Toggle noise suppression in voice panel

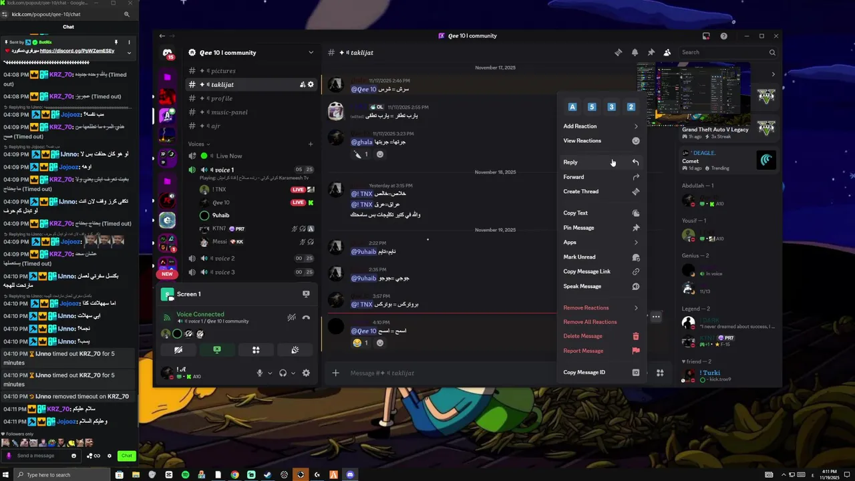291,317
